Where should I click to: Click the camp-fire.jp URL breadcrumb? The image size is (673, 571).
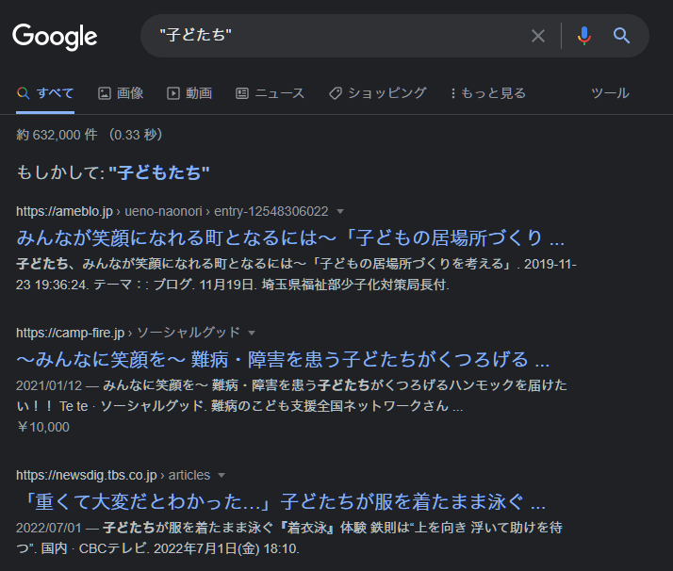128,333
